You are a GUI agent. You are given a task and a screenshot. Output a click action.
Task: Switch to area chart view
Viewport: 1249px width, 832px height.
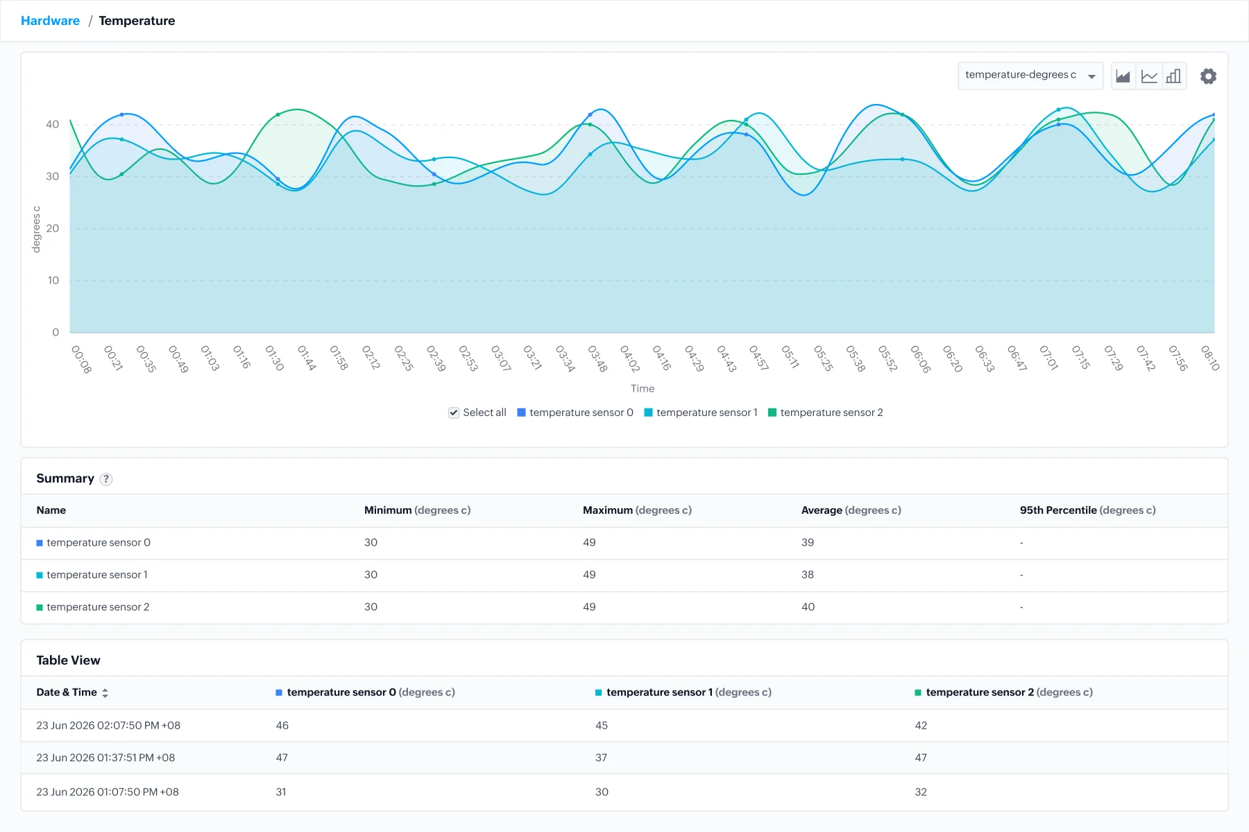(1123, 76)
